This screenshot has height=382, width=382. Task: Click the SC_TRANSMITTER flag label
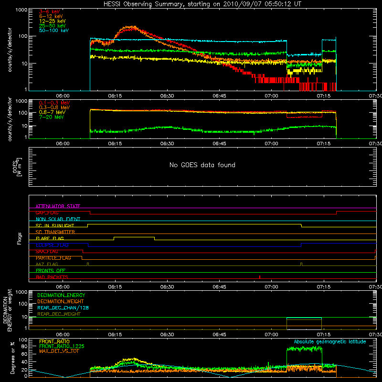[x=55, y=232]
